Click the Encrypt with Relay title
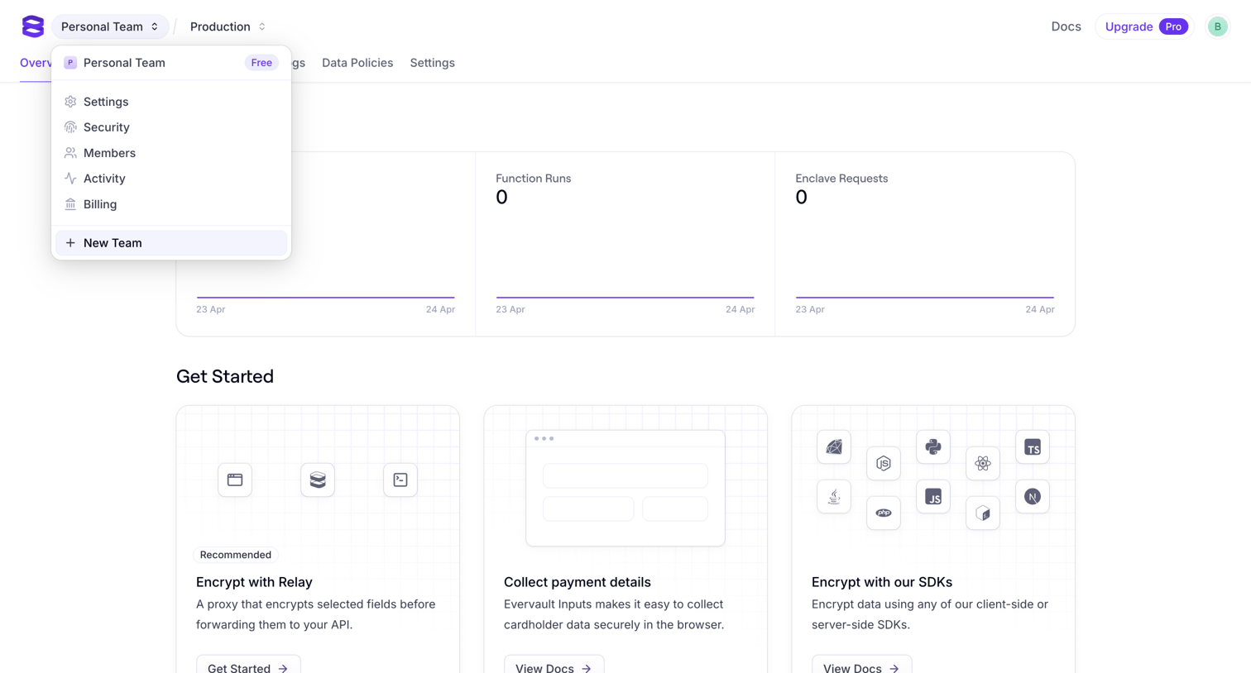This screenshot has width=1251, height=673. tap(254, 582)
